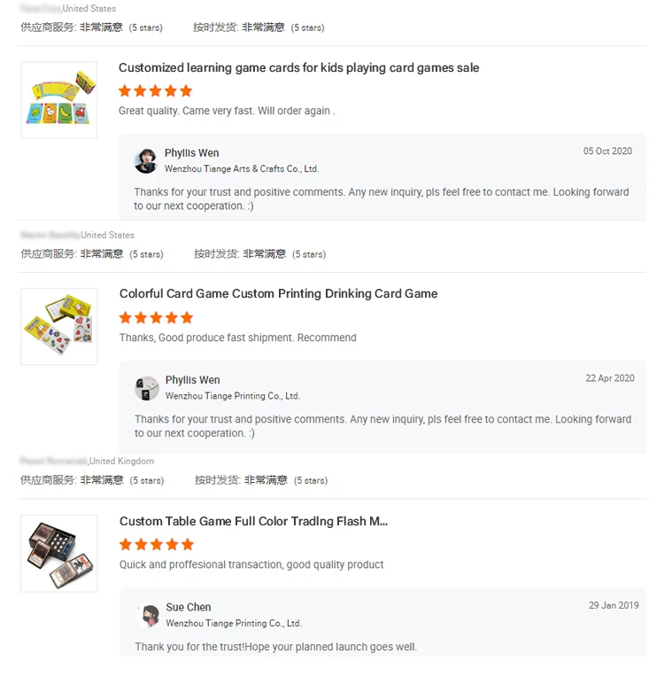Viewport: 664px width, 676px height.
Task: Click Wenzhou Tiange Arts & Crafts Co., Ltd.
Action: (x=242, y=168)
